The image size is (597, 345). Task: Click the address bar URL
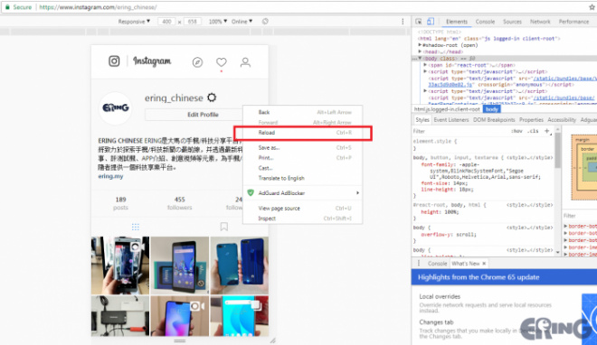point(98,7)
